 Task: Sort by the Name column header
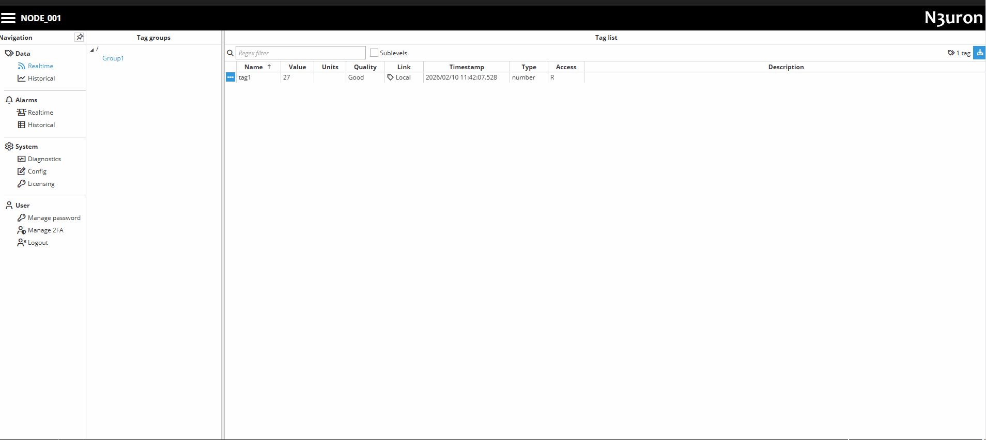point(254,67)
